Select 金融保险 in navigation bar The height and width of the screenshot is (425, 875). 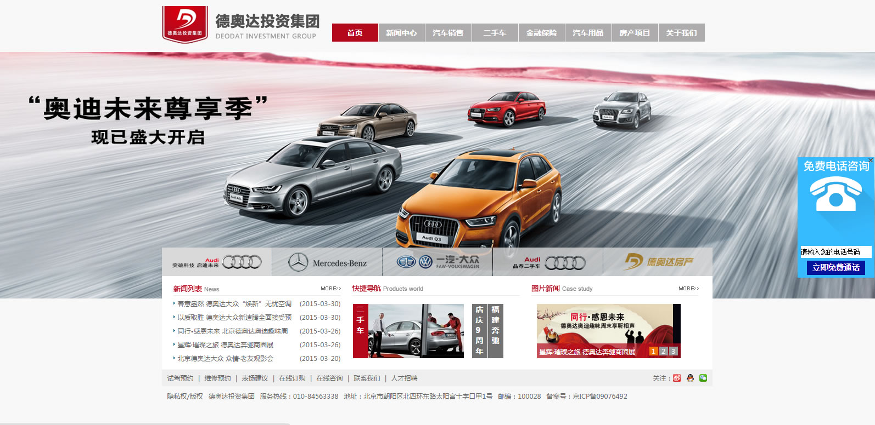click(541, 33)
